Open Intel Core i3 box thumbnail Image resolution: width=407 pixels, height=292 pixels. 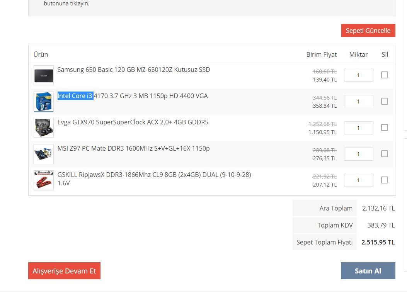(44, 102)
